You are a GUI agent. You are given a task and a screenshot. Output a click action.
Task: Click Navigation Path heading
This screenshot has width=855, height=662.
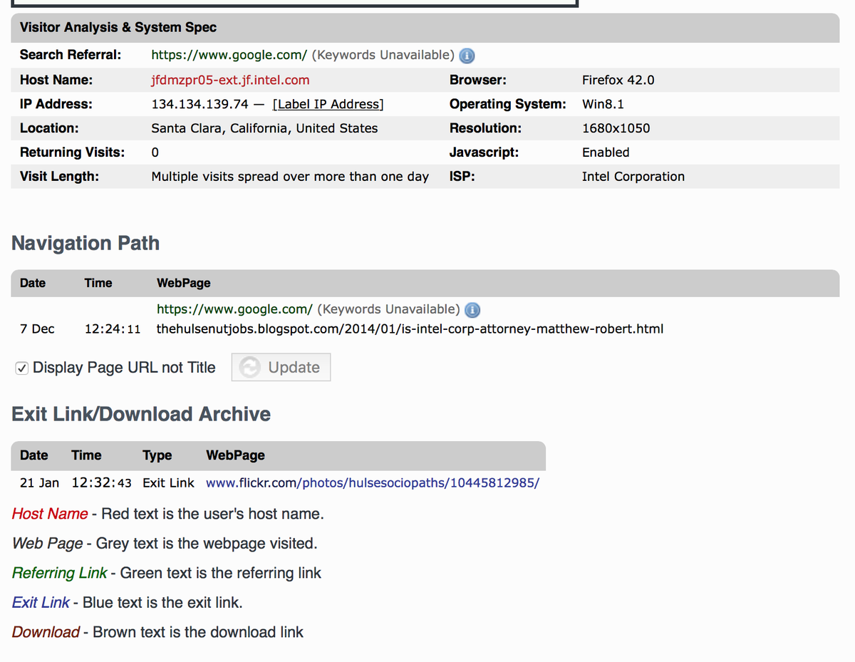tap(85, 243)
